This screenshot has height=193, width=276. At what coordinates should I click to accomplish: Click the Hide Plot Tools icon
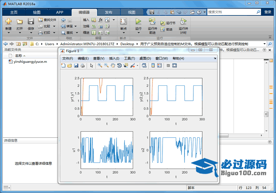tap(168, 66)
